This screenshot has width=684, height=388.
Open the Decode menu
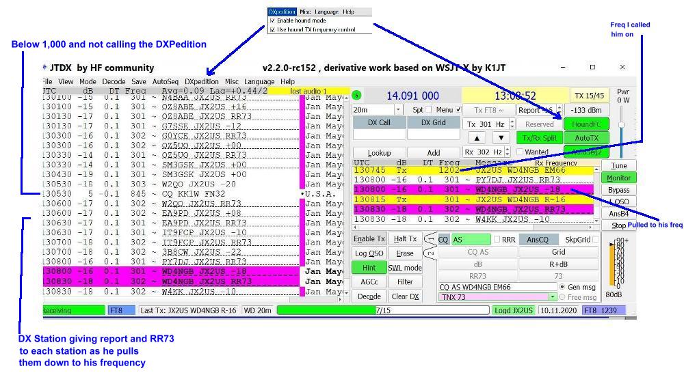(x=114, y=81)
